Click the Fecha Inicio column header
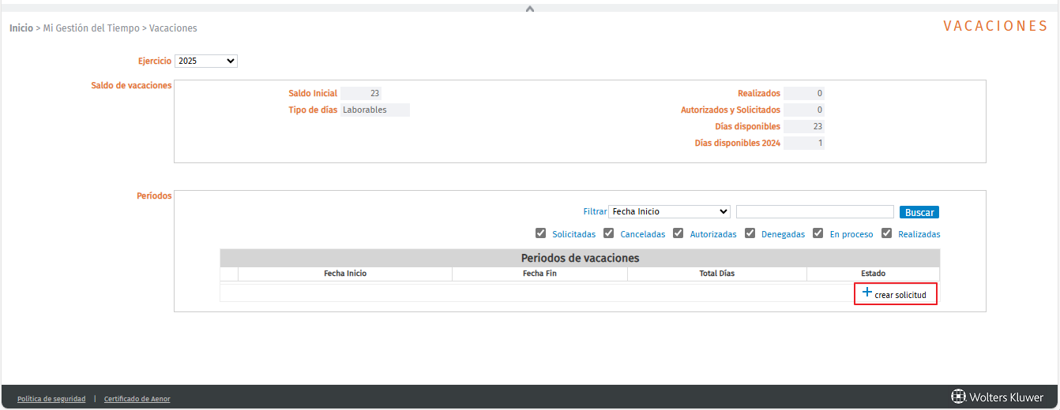 345,274
